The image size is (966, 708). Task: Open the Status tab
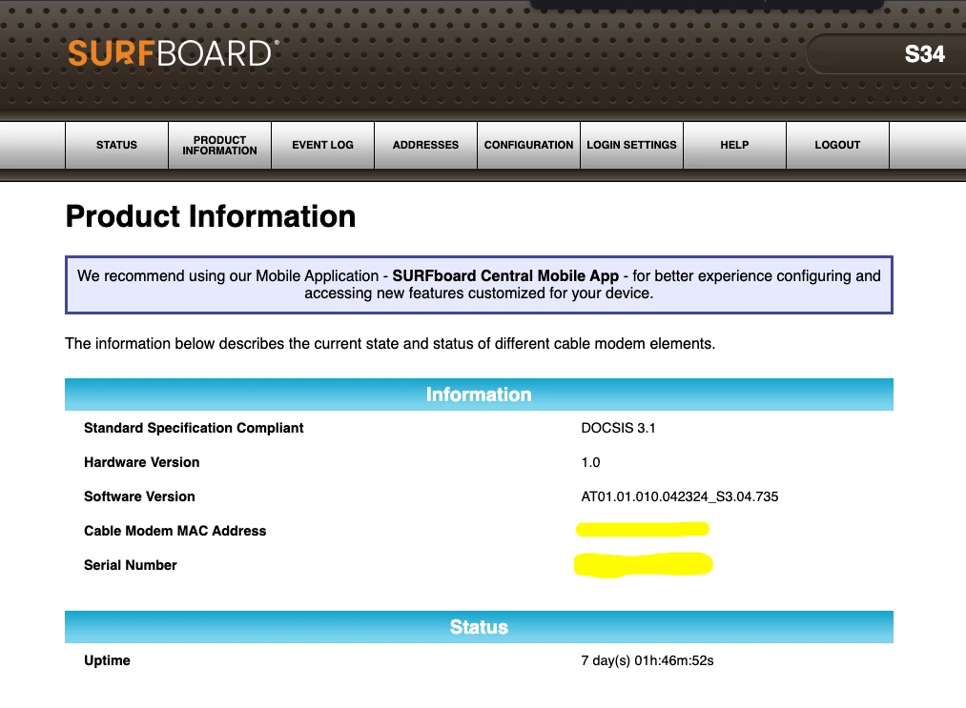[116, 145]
